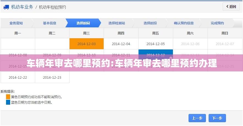This screenshot has width=243, height=126.
Task: Click the 周日 column header
Action: tap(225, 33)
